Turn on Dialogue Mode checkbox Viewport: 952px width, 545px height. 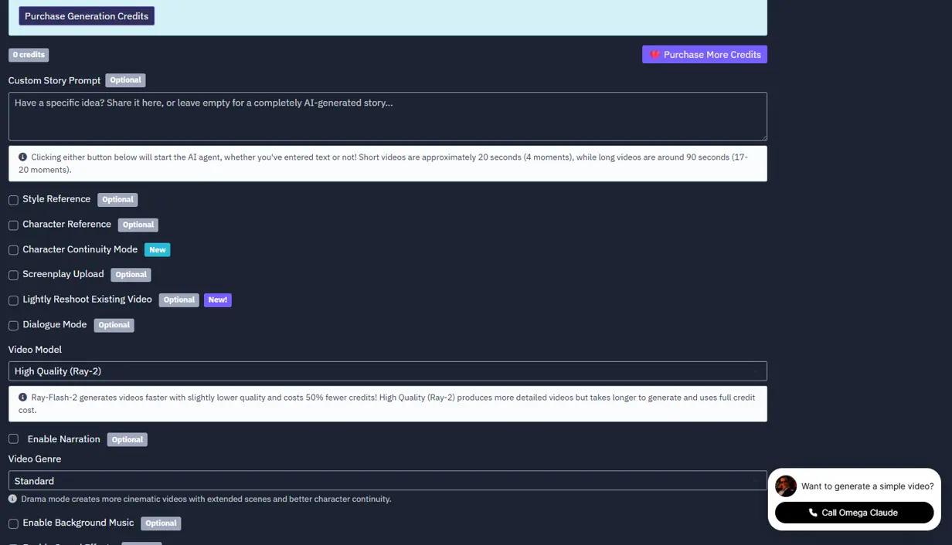(x=13, y=326)
